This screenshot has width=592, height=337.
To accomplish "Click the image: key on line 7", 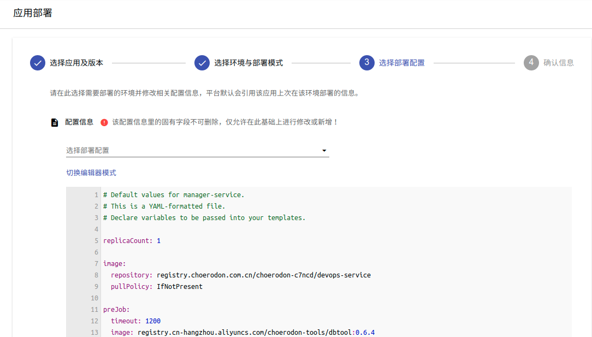I will [x=114, y=264].
